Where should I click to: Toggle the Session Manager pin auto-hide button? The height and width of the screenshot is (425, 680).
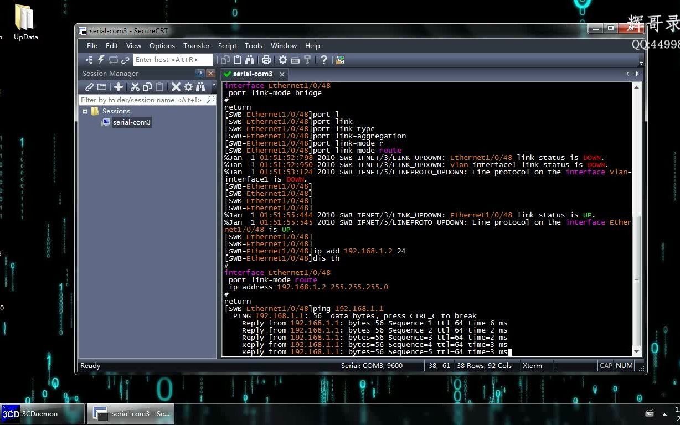click(x=200, y=74)
